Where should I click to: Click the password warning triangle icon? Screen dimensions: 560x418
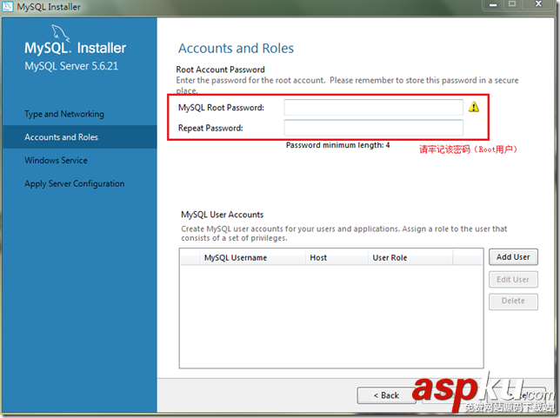coord(474,107)
